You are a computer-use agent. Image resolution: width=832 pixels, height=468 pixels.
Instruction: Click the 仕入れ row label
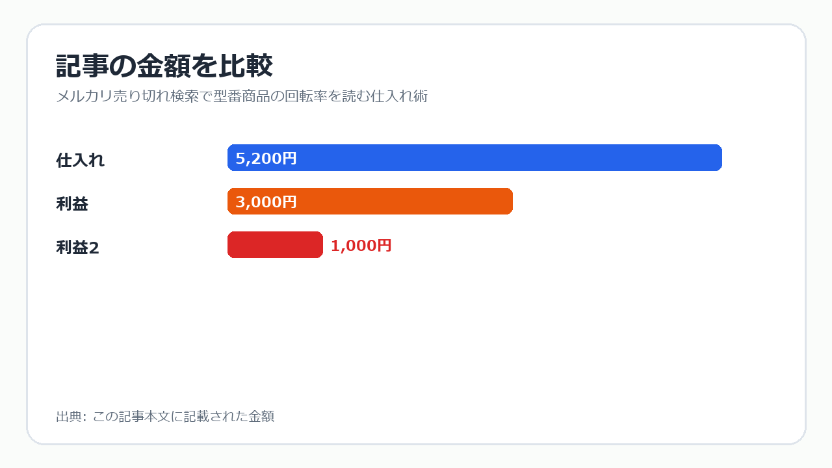[x=81, y=161]
